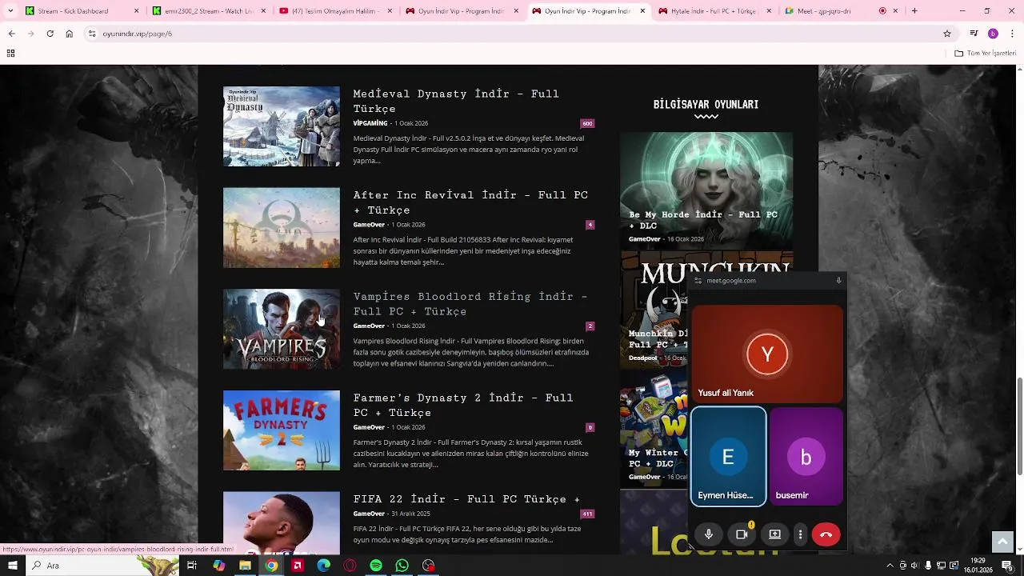Open File Explorer from the taskbar
1024x576 pixels.
pyautogui.click(x=245, y=566)
